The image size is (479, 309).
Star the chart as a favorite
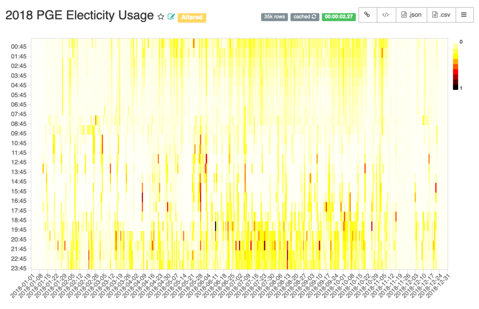tap(161, 17)
